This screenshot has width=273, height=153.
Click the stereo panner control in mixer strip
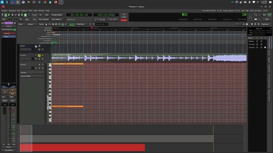(x=9, y=86)
